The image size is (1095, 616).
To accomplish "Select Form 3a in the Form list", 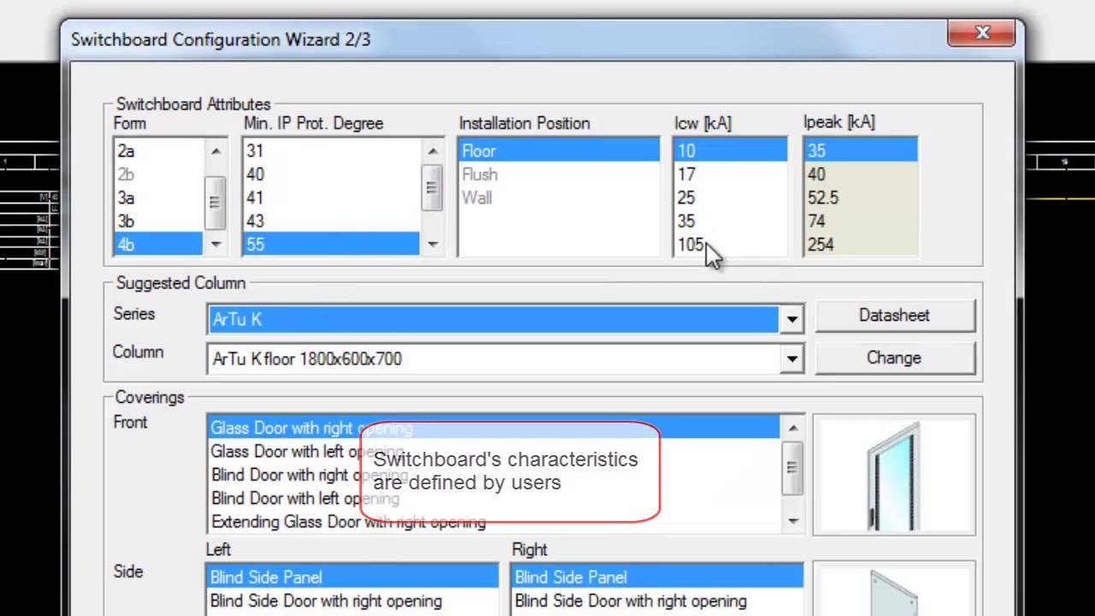I will [x=158, y=198].
